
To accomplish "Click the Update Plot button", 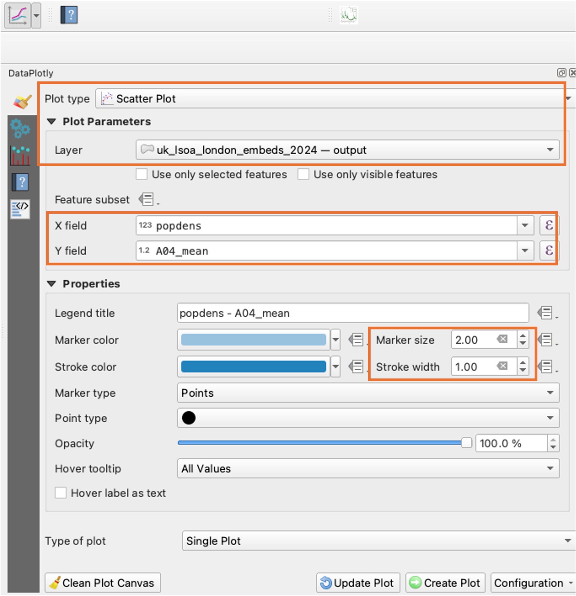I will click(358, 583).
